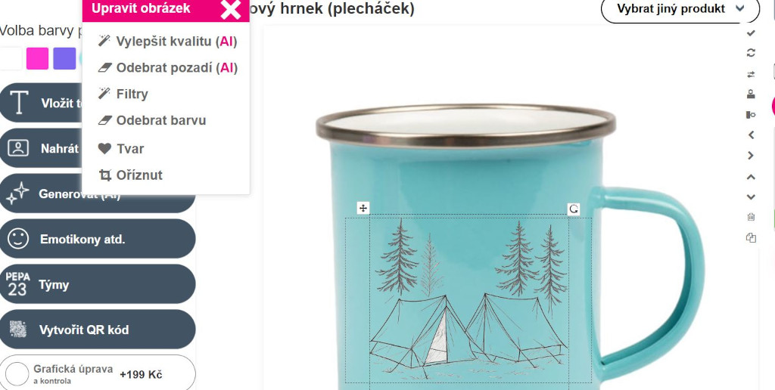
Task: Choose Vylepšit kvalitu (AI) option
Action: (168, 42)
